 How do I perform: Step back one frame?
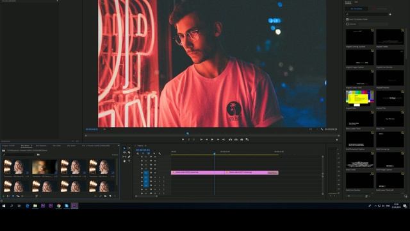(x=206, y=140)
